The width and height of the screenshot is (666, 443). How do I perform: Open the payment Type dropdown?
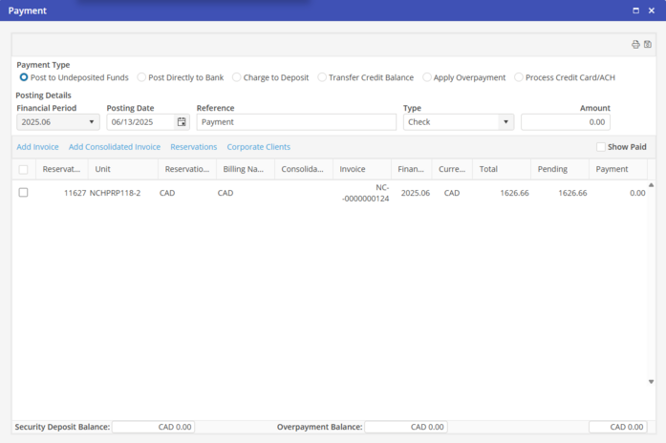click(505, 122)
